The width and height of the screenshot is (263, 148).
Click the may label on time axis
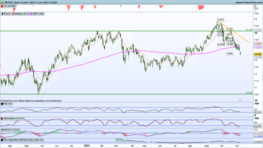[145, 146]
